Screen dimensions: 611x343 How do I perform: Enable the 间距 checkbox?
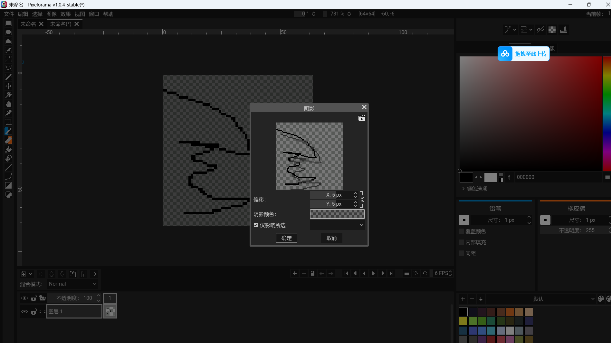coord(462,253)
